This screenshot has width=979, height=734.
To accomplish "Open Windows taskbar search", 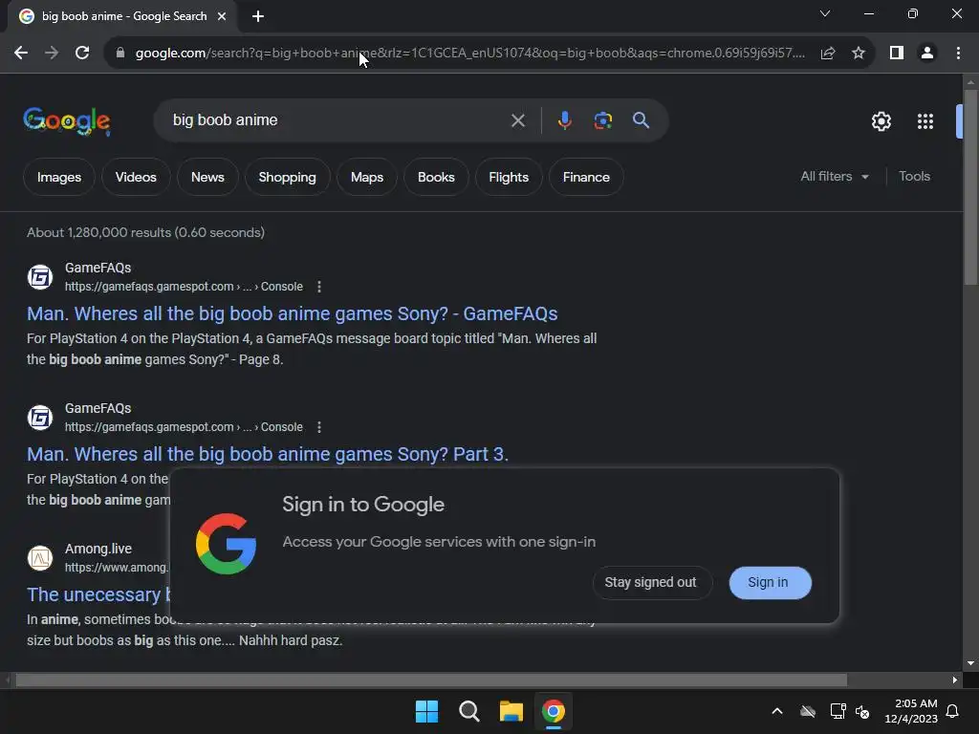I will pos(468,711).
